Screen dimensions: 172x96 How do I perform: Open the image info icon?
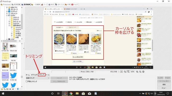pyautogui.click(x=143, y=72)
